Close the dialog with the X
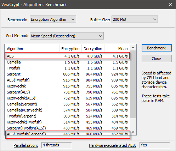 (170, 5)
